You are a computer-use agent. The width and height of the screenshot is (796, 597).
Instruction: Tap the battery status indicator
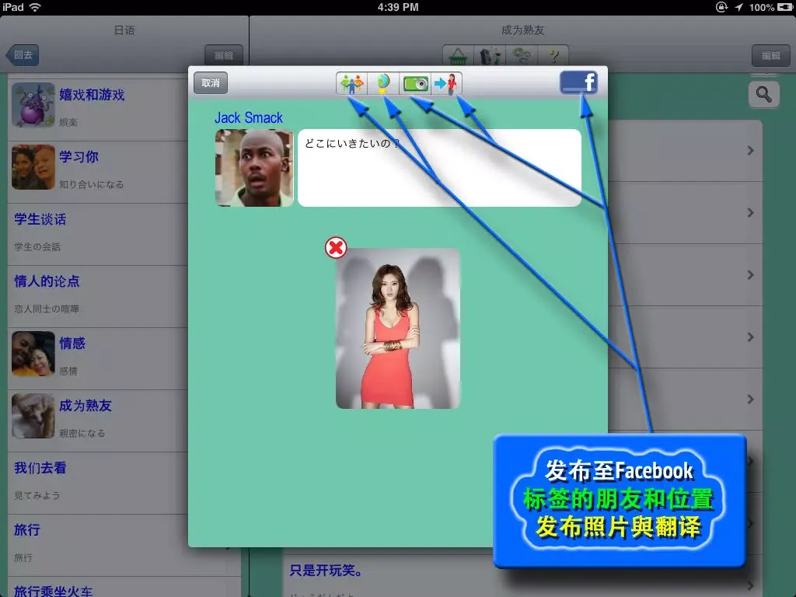784,7
